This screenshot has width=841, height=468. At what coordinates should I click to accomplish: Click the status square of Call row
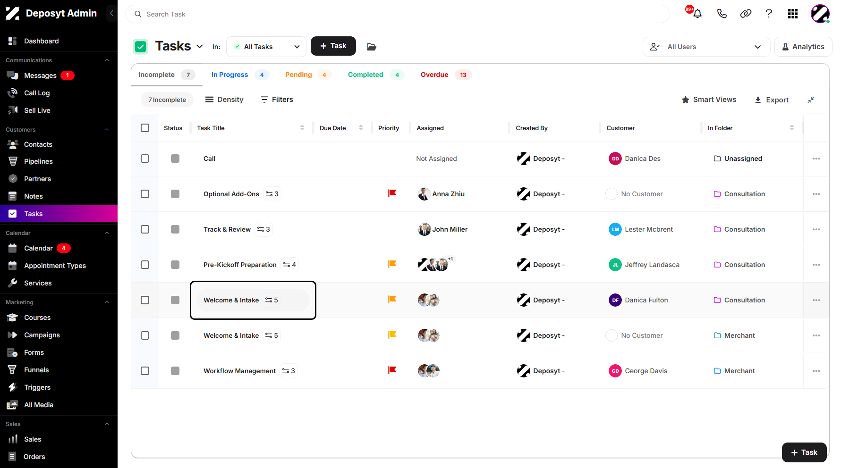coord(175,159)
